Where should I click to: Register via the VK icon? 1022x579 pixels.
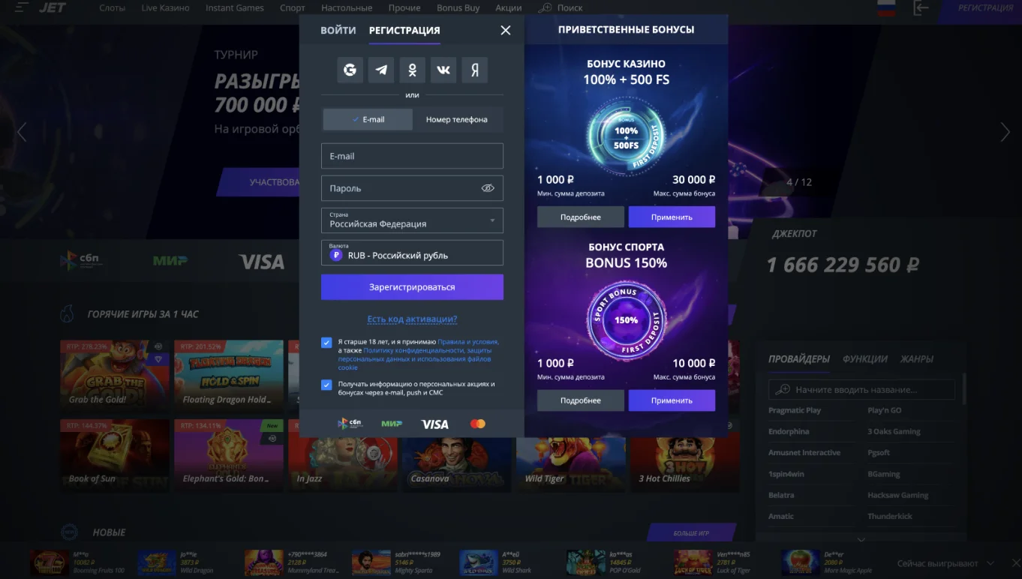[443, 69]
